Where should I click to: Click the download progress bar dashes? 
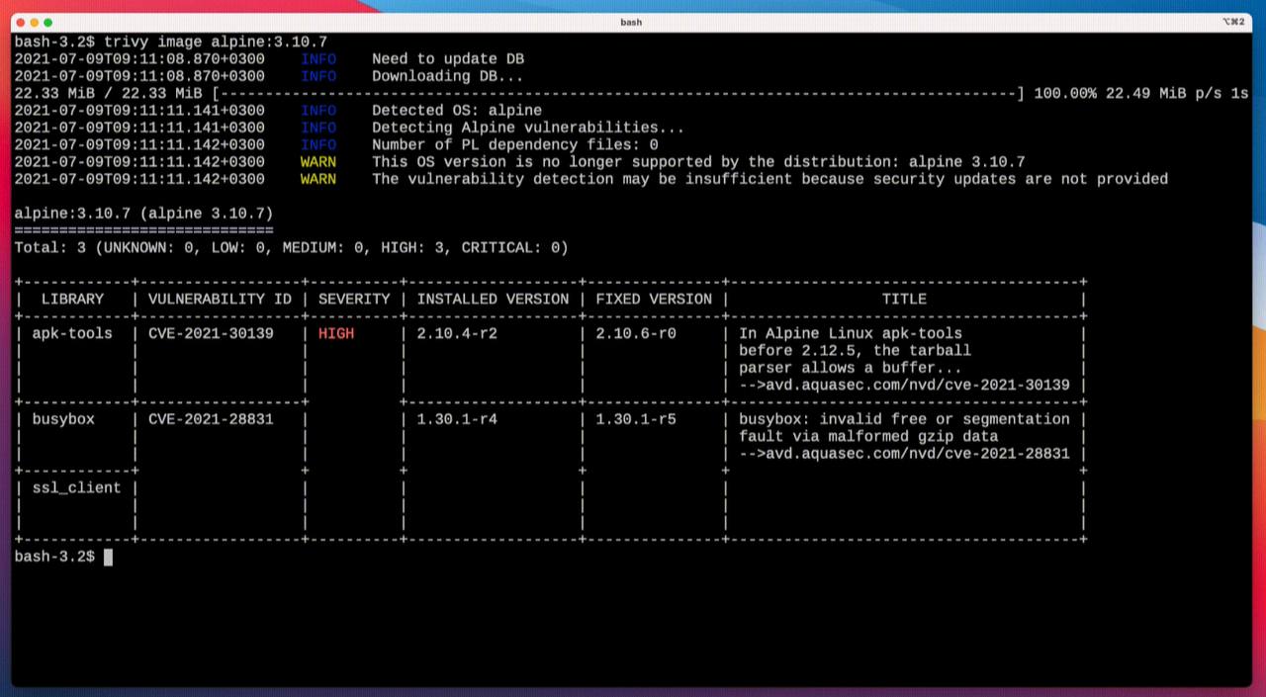pyautogui.click(x=618, y=93)
